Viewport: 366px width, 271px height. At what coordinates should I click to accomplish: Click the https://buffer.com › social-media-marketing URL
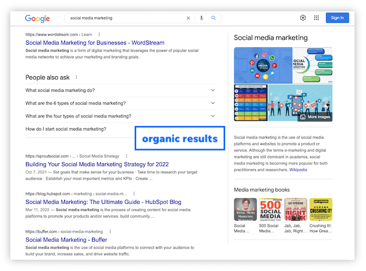(64, 231)
